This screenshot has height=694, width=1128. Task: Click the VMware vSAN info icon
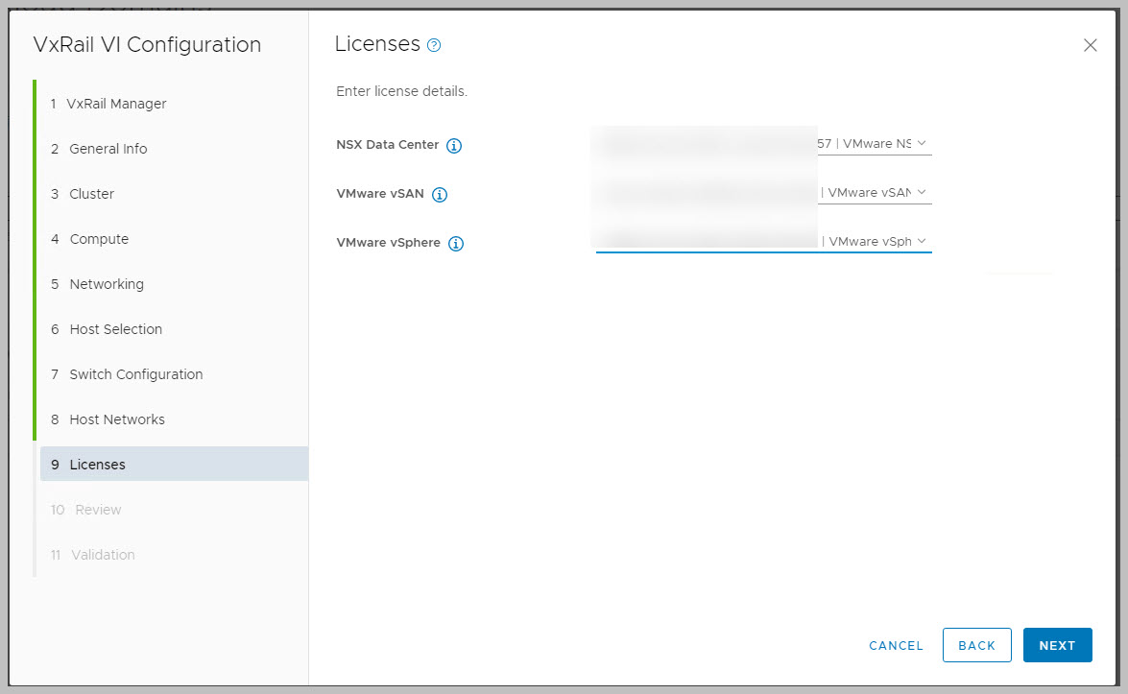click(440, 195)
